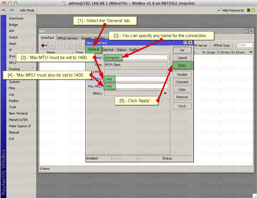Image resolution: width=257 pixels, height=198 pixels.
Task: Toggle the Safe Mode button
Action: (27, 10)
